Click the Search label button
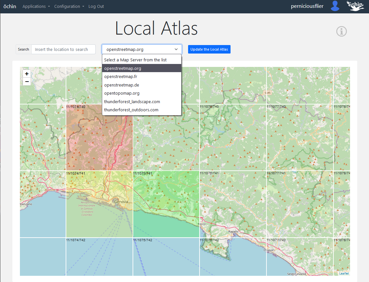This screenshot has height=282, width=369. (24, 49)
